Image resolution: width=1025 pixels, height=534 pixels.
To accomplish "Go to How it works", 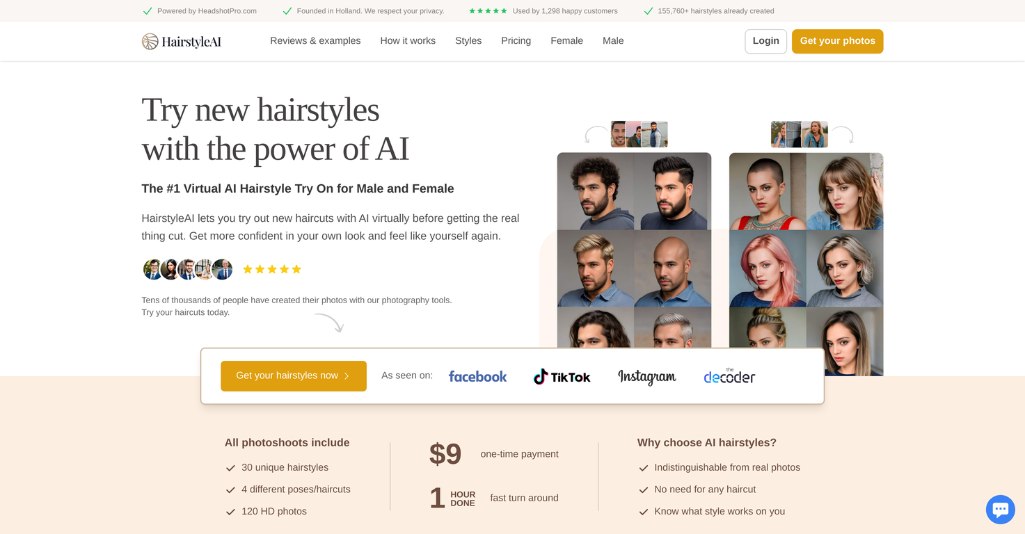I will tap(408, 41).
